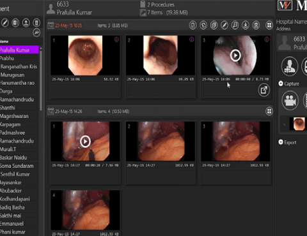Select patient Ranganathan Kris
The width and height of the screenshot is (307, 236).
point(19,66)
